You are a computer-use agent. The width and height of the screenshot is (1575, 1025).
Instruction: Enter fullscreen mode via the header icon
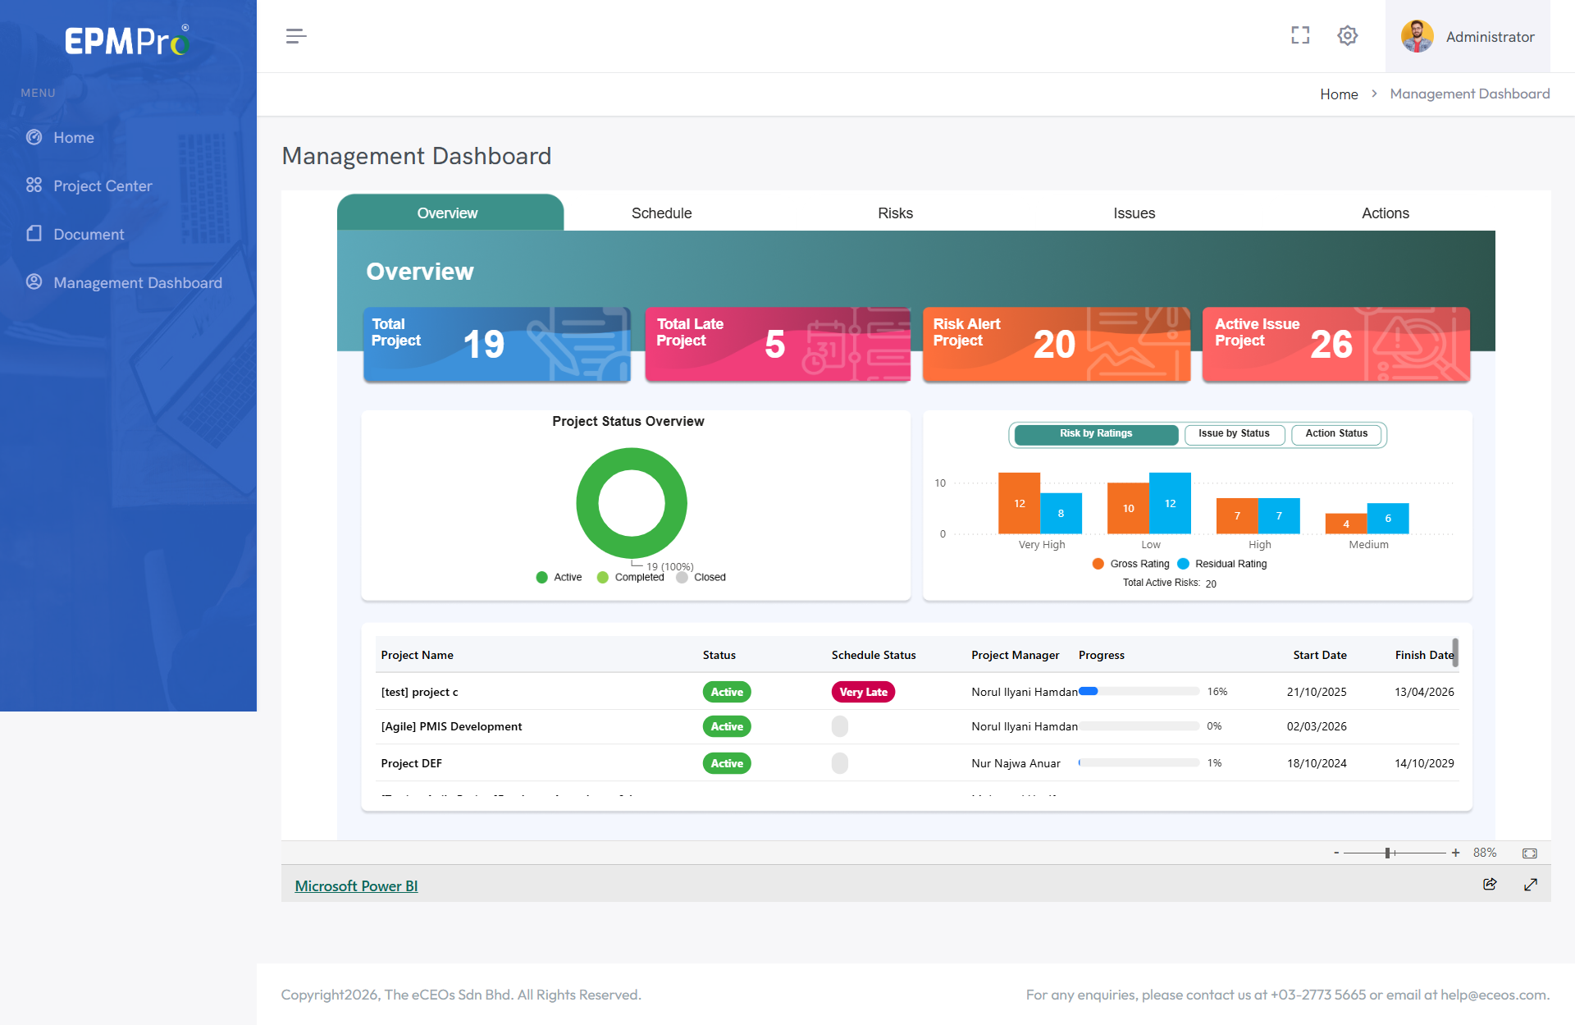[x=1300, y=35]
